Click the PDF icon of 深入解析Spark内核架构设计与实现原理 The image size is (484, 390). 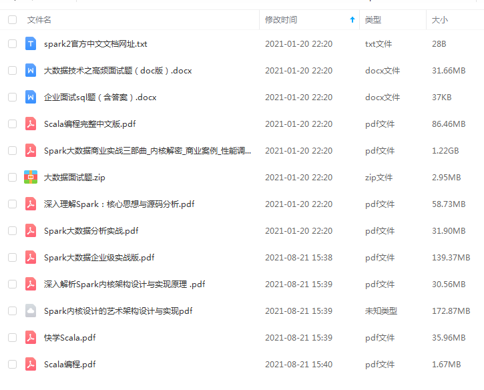[x=31, y=284]
